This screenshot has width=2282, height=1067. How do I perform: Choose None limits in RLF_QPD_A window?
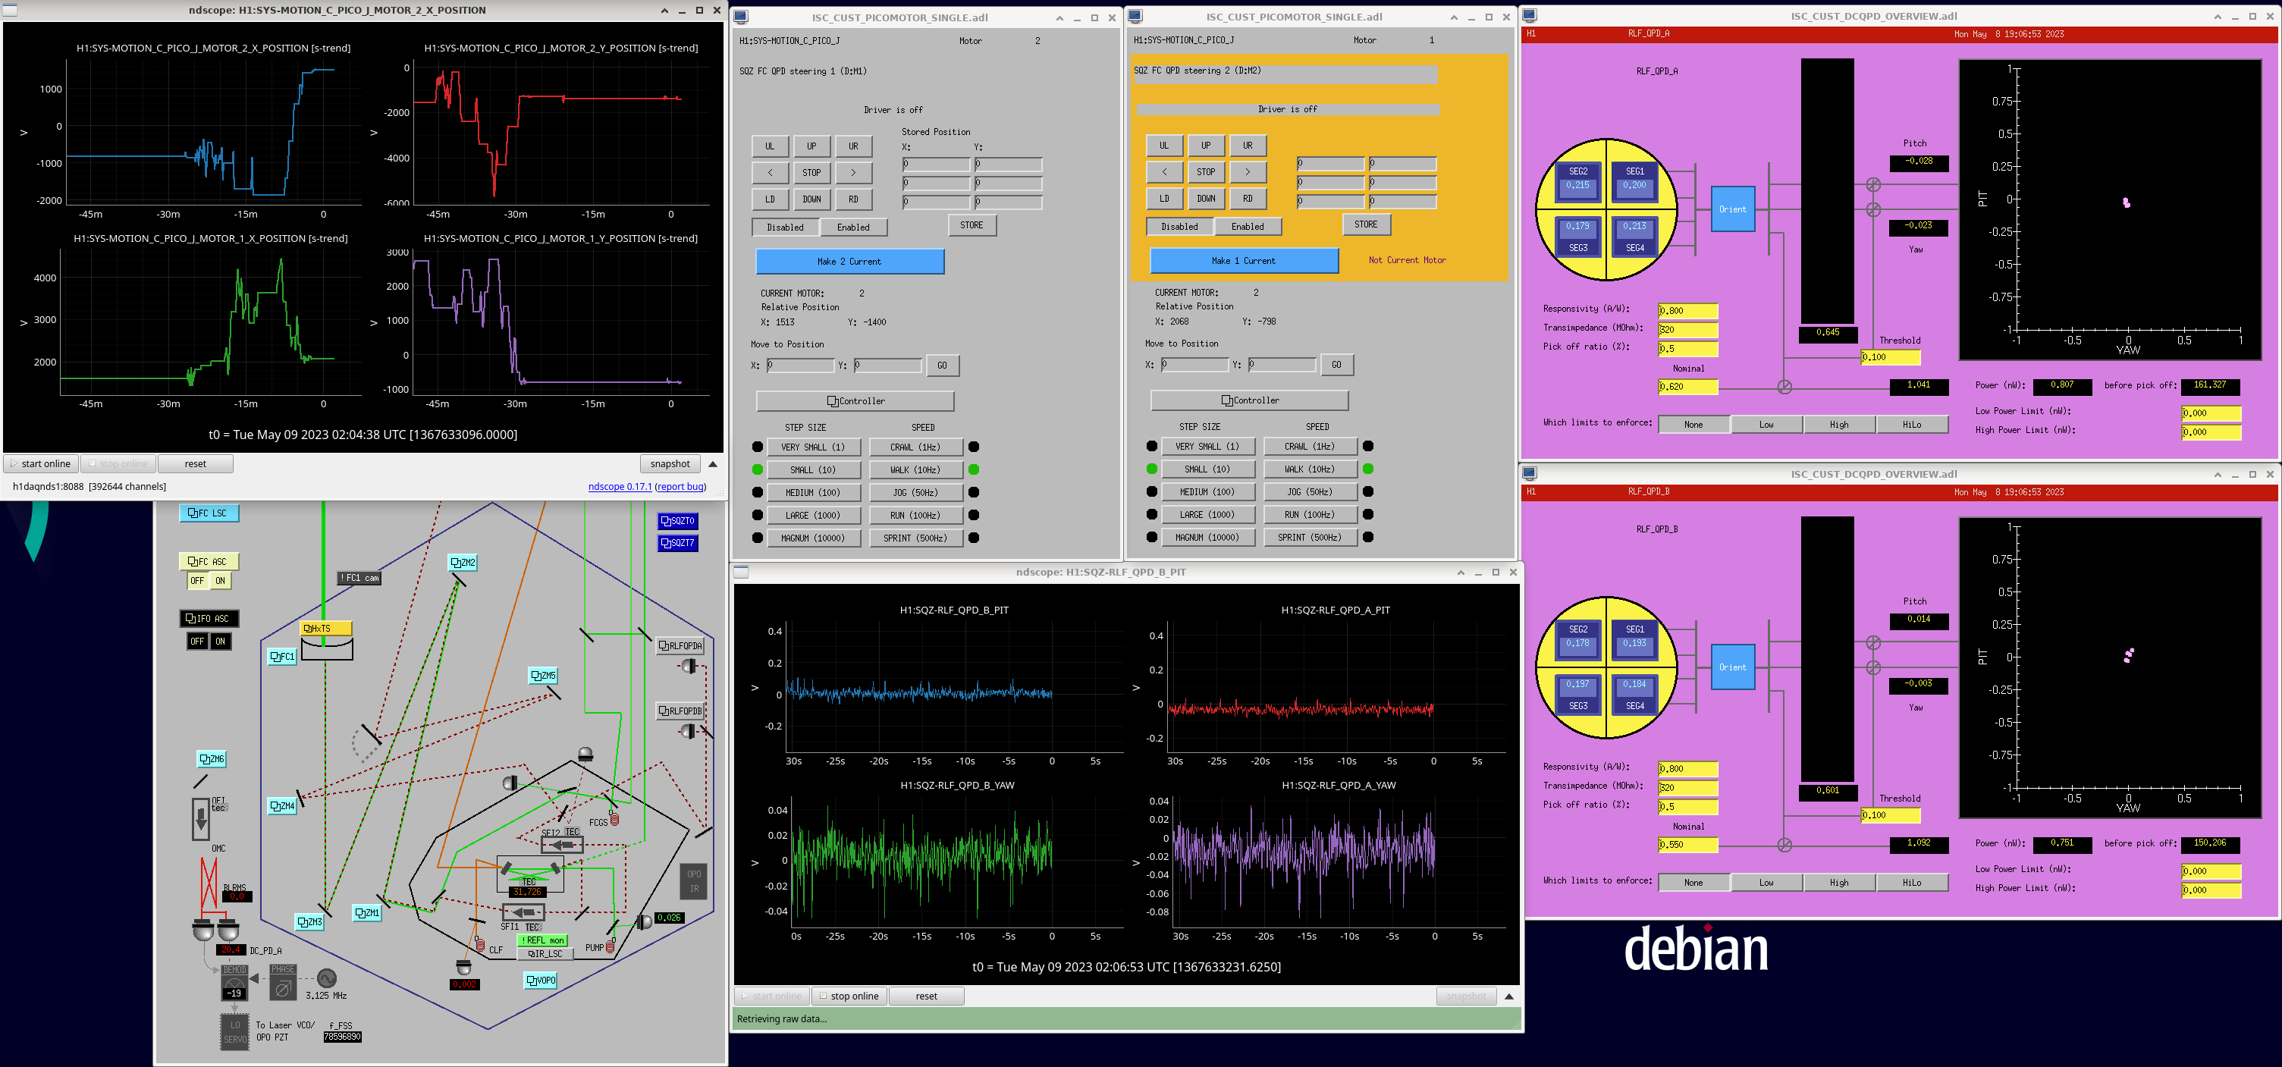click(x=1693, y=425)
